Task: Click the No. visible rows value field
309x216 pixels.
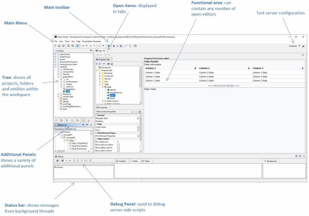Action: pos(128,142)
